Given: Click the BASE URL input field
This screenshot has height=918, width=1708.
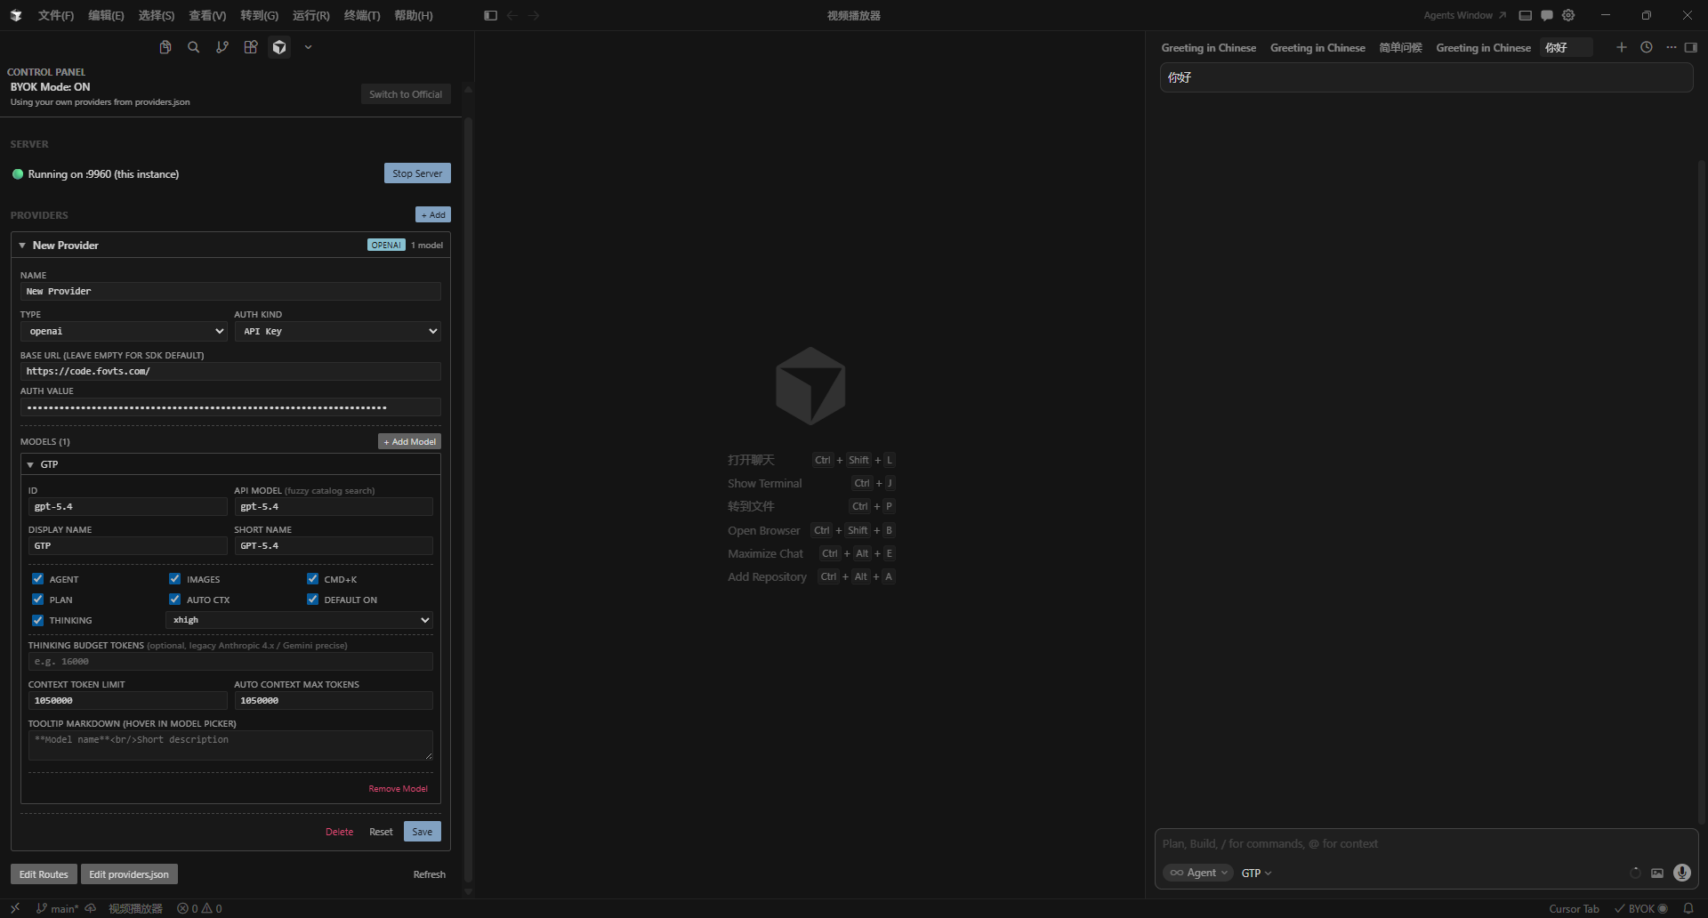Looking at the screenshot, I should tap(230, 371).
